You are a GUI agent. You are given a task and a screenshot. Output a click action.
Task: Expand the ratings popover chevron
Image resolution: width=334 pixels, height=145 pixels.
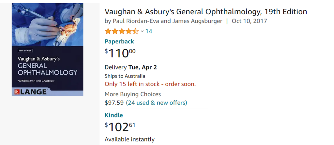click(x=142, y=31)
